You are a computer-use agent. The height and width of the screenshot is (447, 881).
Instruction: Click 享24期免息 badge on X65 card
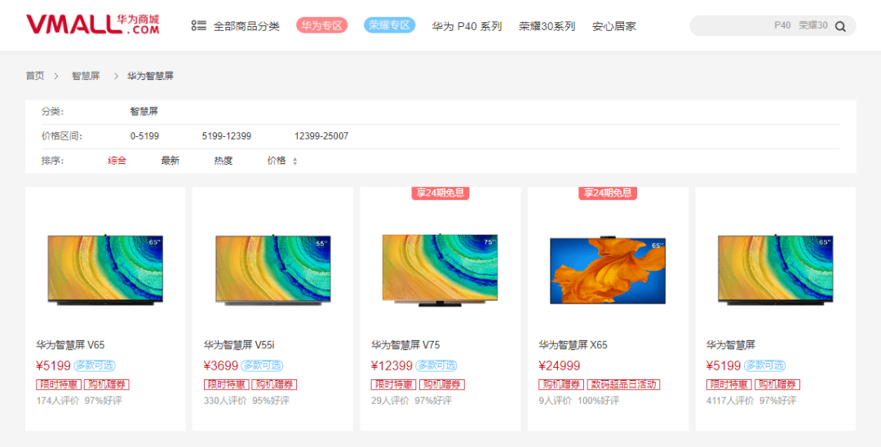608,193
